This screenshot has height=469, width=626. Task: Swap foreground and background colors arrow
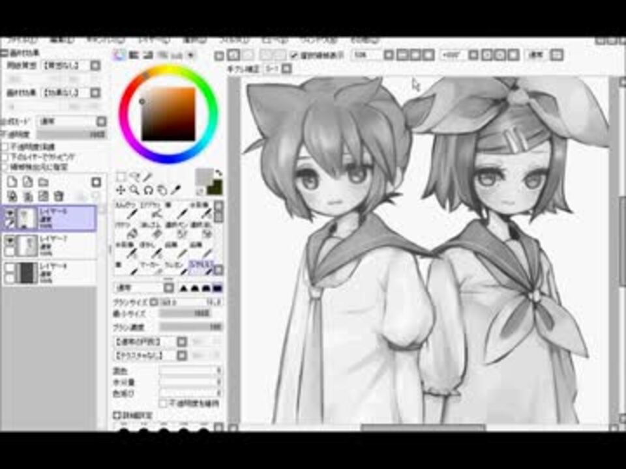coord(219,173)
